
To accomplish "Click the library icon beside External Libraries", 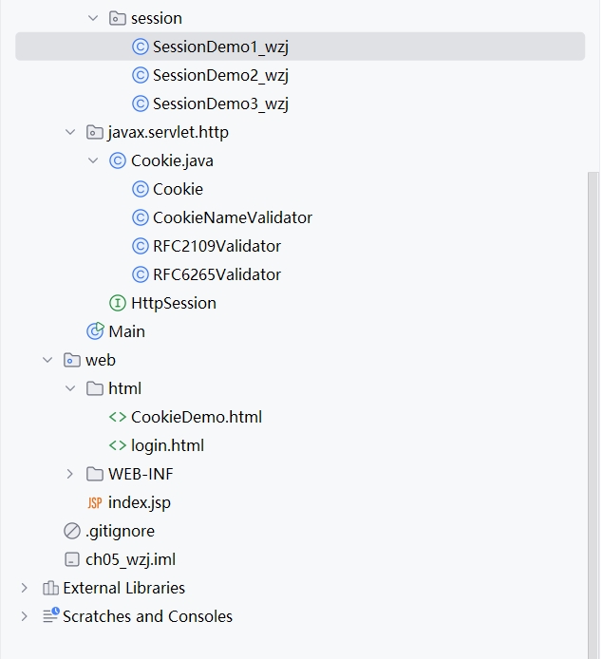I will click(50, 588).
